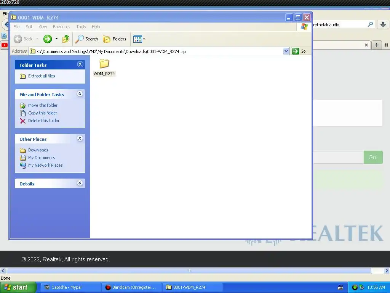Collapse the File and Folder Tasks panel
The height and width of the screenshot is (293, 390).
pyautogui.click(x=80, y=94)
